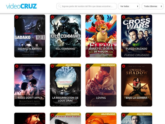Select the 'SADAKO VS KAYAKO' title label
This screenshot has width=165, height=124.
[30, 49]
